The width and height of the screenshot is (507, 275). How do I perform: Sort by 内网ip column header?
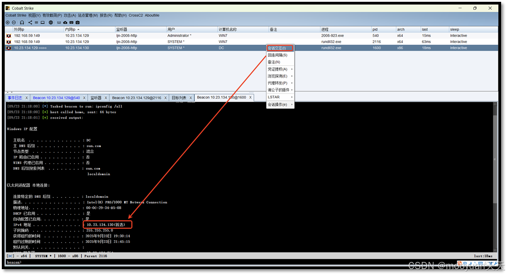[x=90, y=29]
